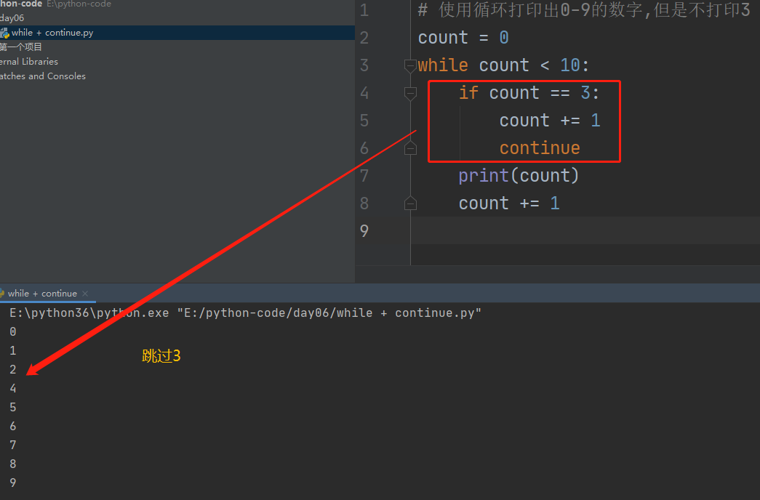Click line number 7 in the gutter
760x500 pixels.
point(364,176)
